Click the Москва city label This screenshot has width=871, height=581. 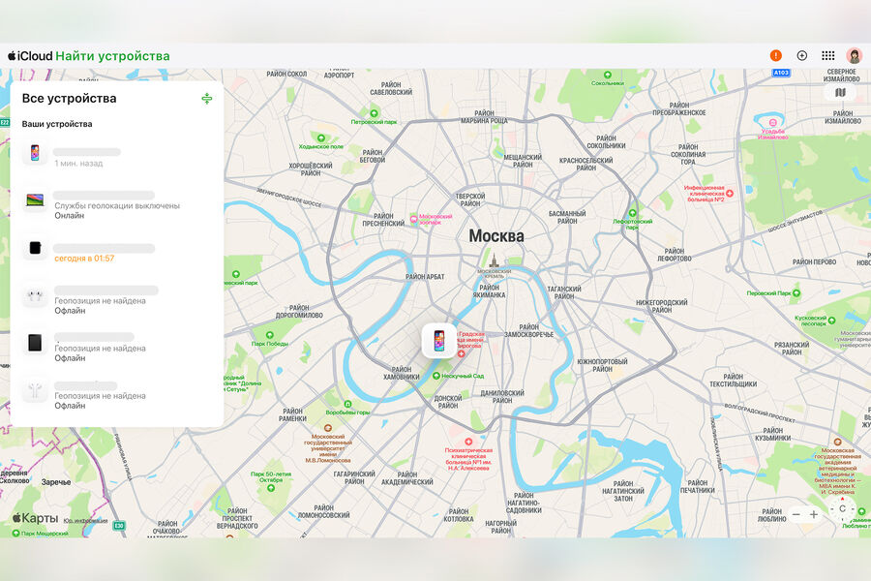(496, 235)
